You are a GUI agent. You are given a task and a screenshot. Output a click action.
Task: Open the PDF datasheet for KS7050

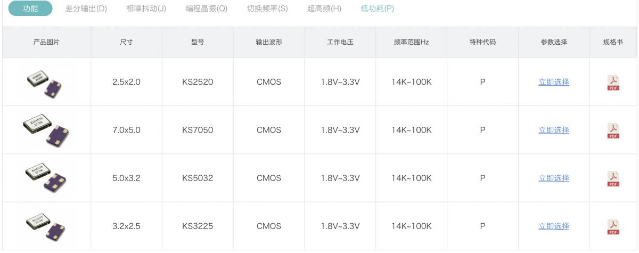(x=613, y=130)
